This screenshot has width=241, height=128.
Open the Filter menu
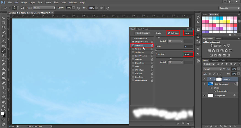(56, 2)
